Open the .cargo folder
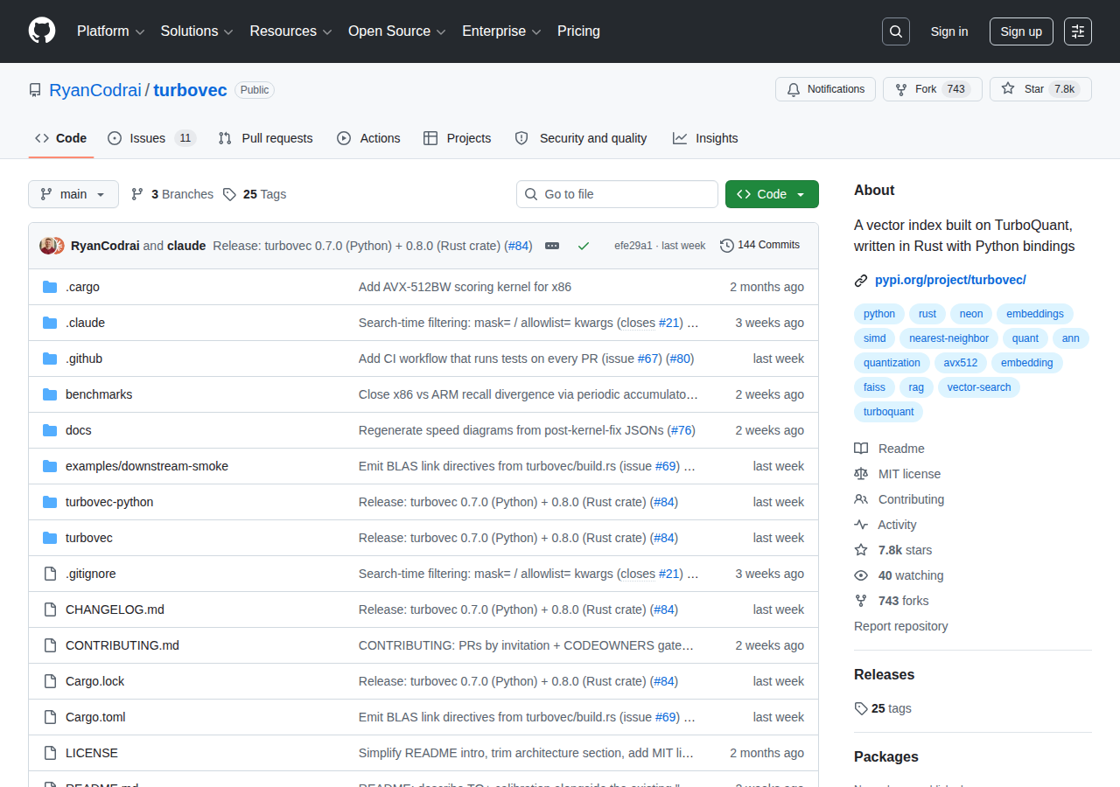This screenshot has width=1120, height=787. click(x=82, y=287)
